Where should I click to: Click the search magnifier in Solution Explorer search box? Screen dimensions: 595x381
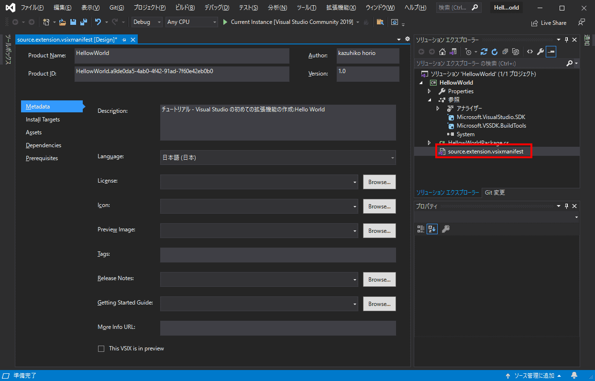point(569,63)
